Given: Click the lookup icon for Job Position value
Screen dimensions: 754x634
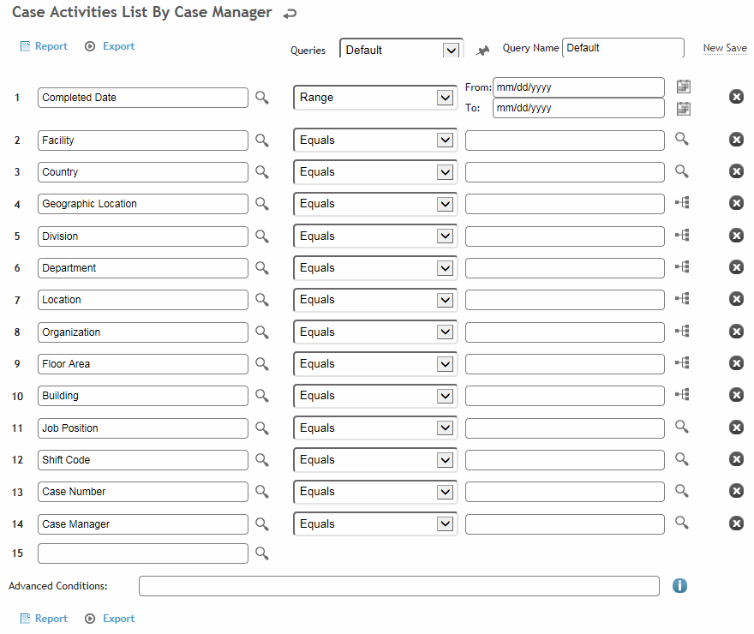Looking at the screenshot, I should coord(681,427).
